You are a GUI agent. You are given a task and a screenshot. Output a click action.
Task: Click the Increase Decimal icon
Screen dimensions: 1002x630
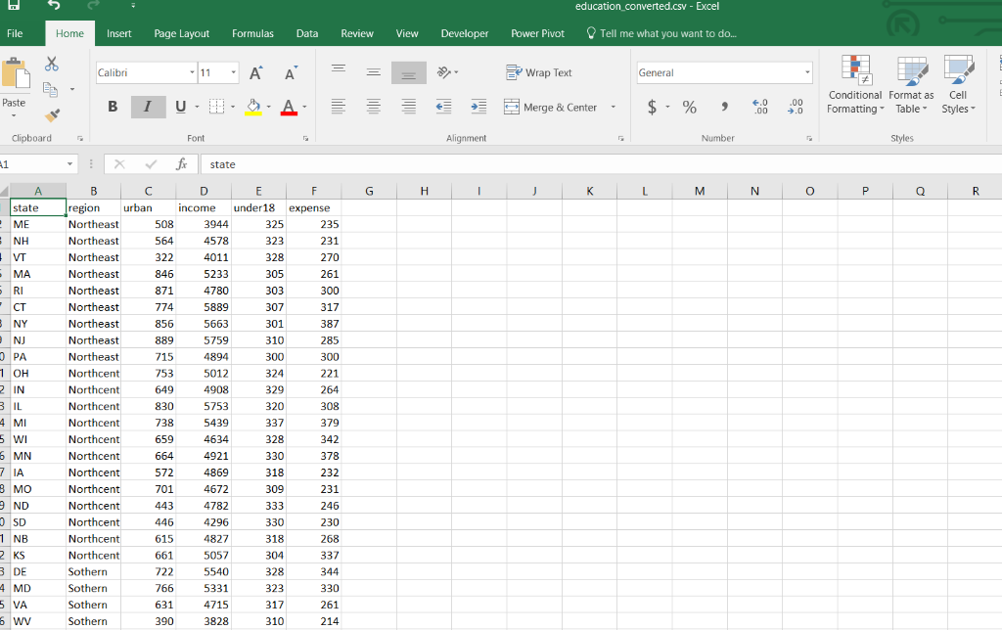coord(759,107)
